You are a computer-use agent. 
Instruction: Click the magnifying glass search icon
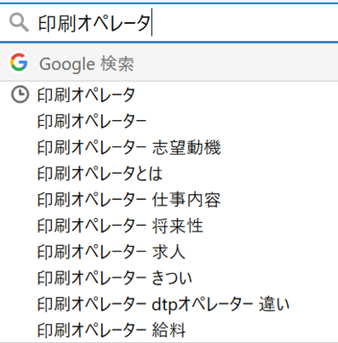pyautogui.click(x=19, y=23)
